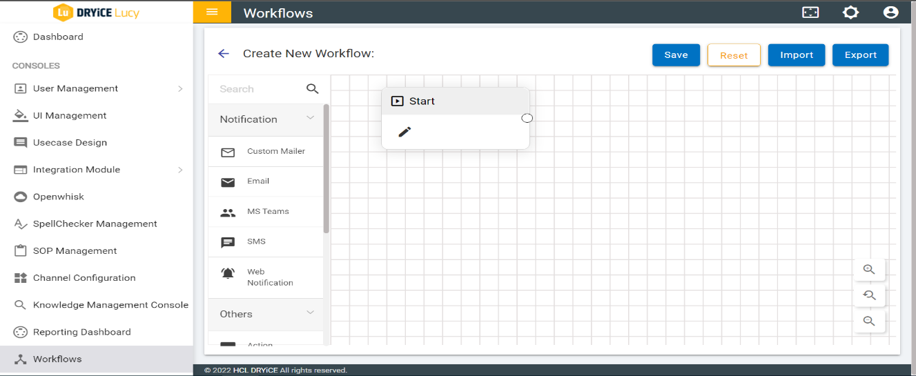916x376 pixels.
Task: Click the zoom out canvas button
Action: [869, 321]
